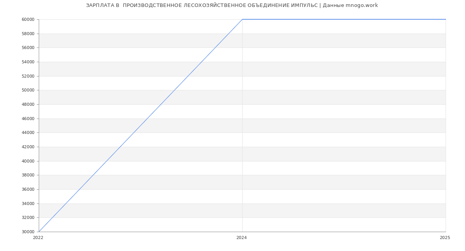Click the 50000 y-axis label
The height and width of the screenshot is (251, 465).
28,90
